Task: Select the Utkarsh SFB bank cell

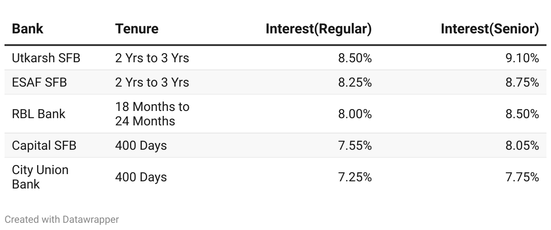Action: click(46, 58)
